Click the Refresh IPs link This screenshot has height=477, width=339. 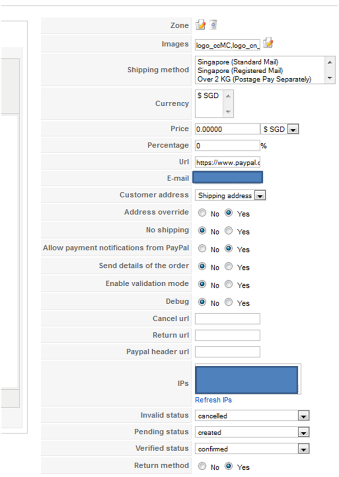pos(213,400)
